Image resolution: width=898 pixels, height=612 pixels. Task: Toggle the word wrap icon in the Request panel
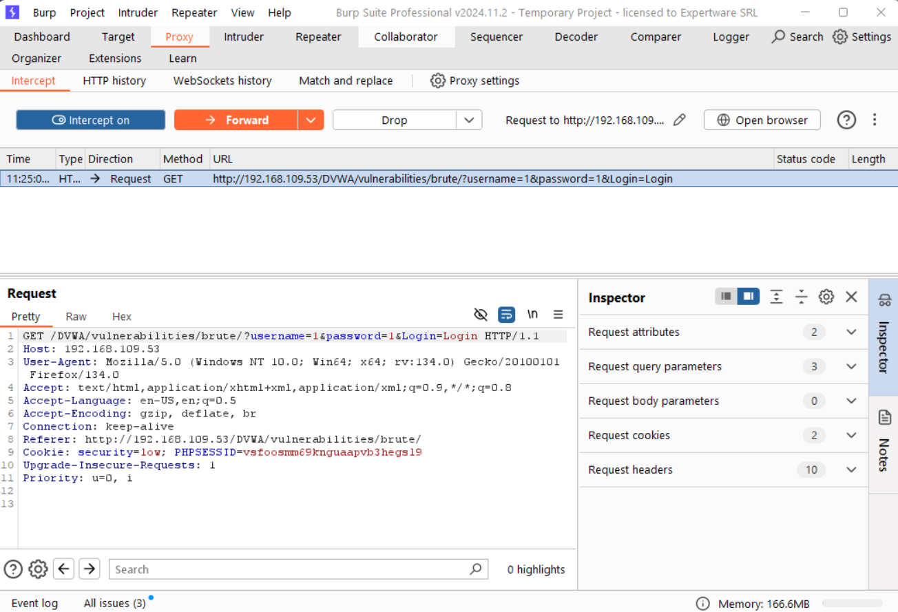tap(506, 315)
